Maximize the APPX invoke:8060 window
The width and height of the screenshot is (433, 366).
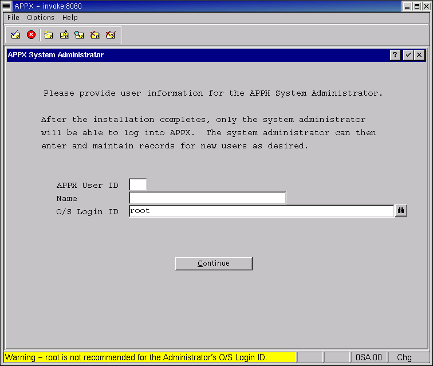(x=417, y=6)
